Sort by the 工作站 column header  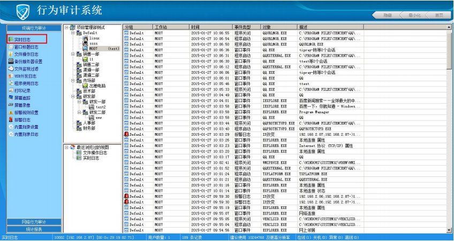[171, 27]
